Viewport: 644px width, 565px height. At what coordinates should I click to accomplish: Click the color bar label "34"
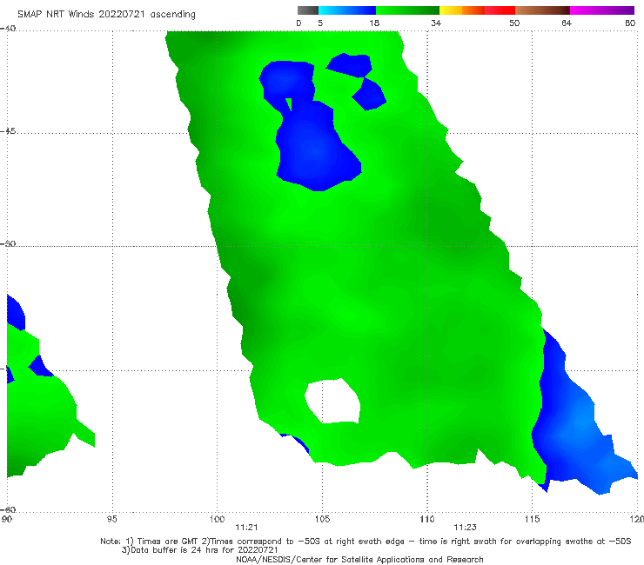point(436,23)
